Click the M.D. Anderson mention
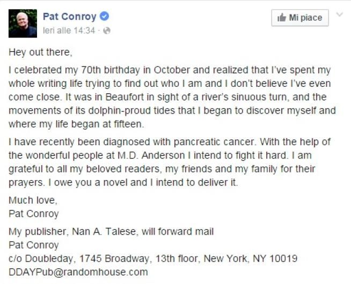Screen dimensions: 351x284 point(151,155)
